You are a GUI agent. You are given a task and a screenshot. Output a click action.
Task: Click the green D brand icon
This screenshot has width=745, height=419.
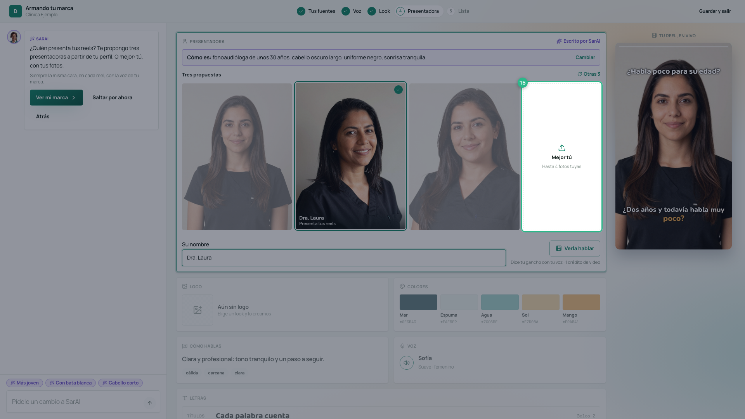(16, 11)
